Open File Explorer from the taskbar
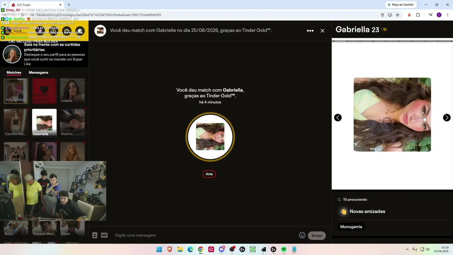453x255 pixels. pyautogui.click(x=180, y=249)
